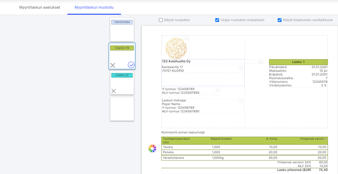Delete Osasto 22 template with X icon
The height and width of the screenshot is (174, 338).
[114, 91]
